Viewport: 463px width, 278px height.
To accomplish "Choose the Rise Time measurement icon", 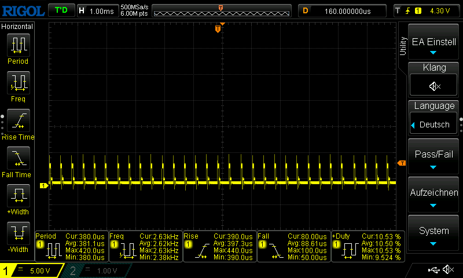I will tap(19, 120).
